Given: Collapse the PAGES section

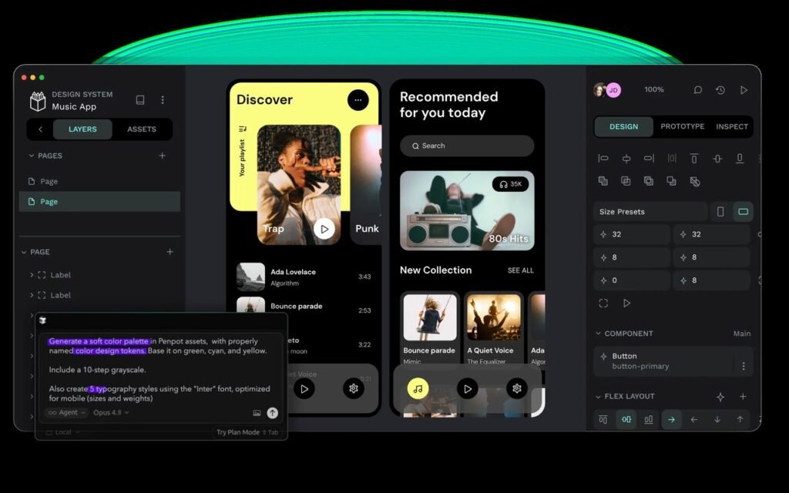Looking at the screenshot, I should 31,156.
